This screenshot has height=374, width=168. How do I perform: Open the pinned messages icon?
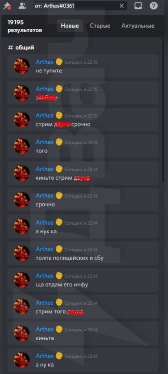[x=6, y=6]
